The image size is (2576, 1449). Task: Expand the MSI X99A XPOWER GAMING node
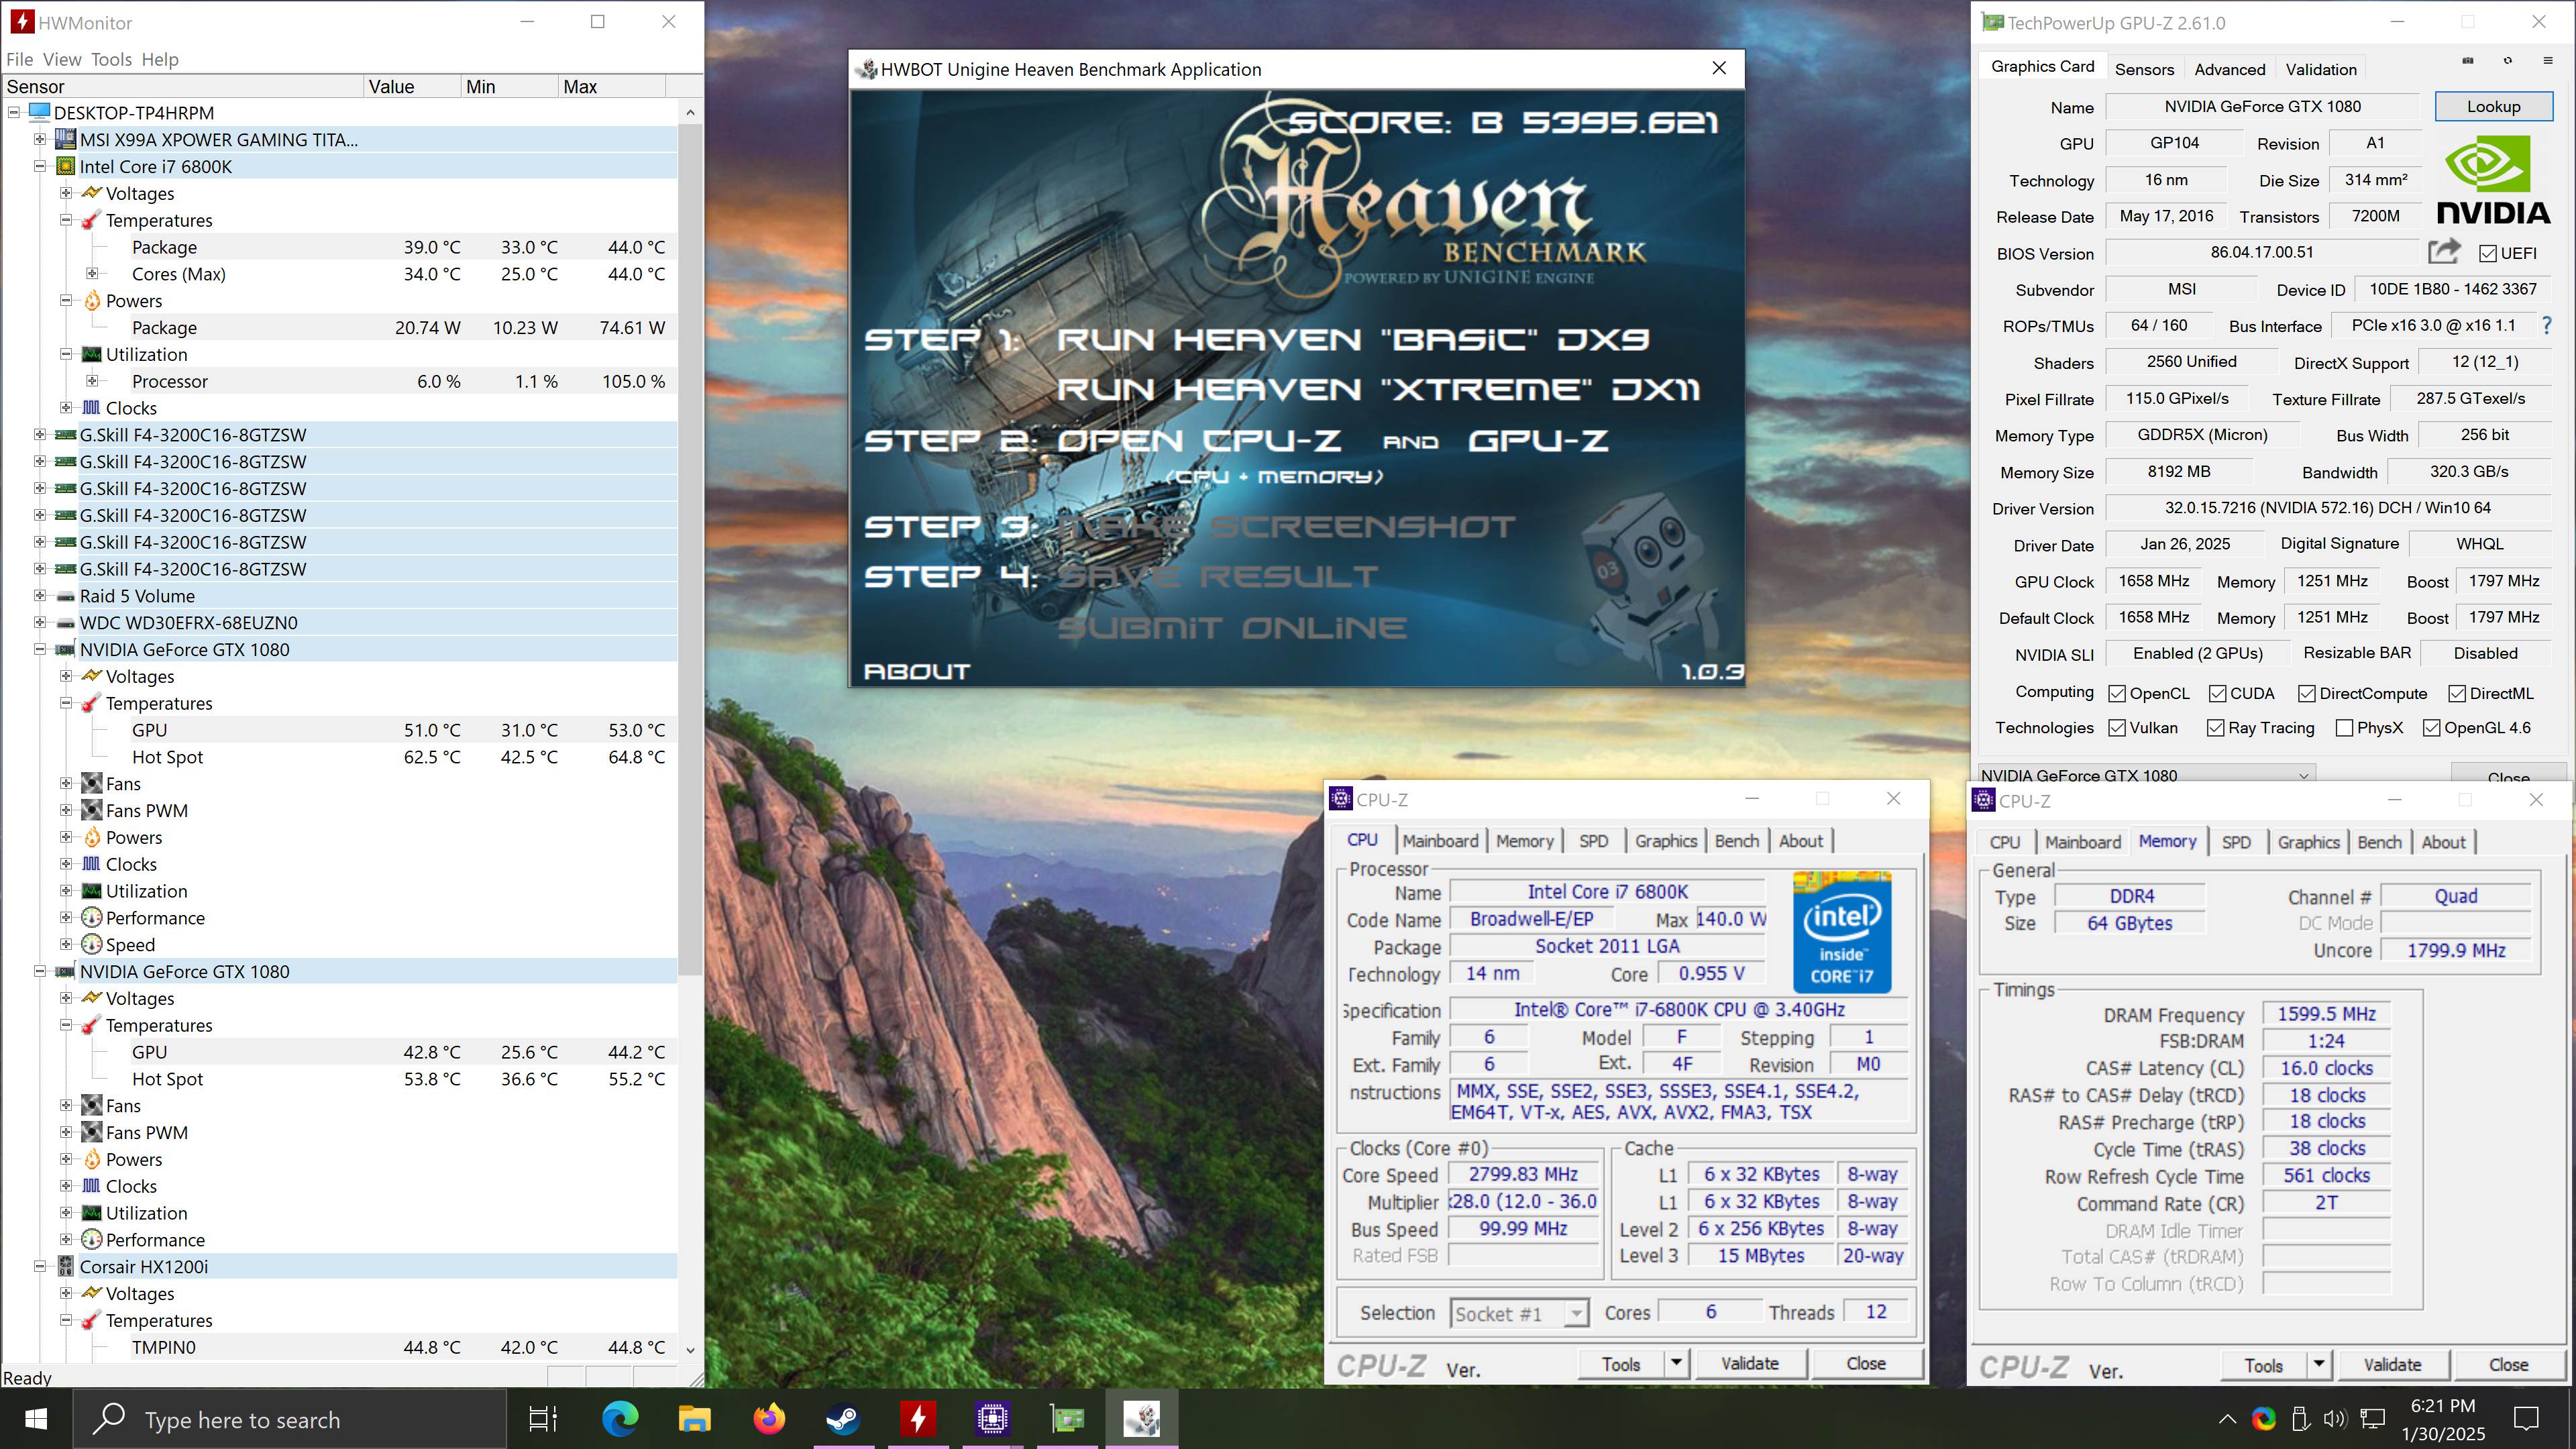40,139
